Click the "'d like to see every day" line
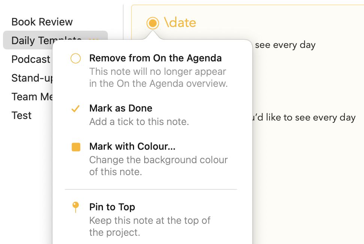 304,118
